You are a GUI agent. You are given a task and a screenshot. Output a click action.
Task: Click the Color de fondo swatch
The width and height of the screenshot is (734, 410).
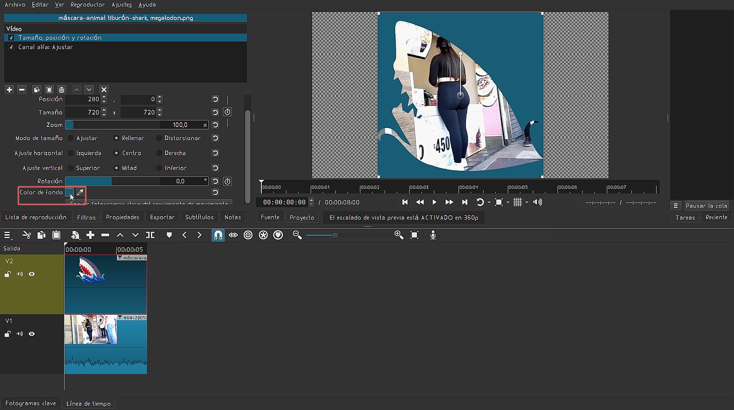tap(69, 192)
